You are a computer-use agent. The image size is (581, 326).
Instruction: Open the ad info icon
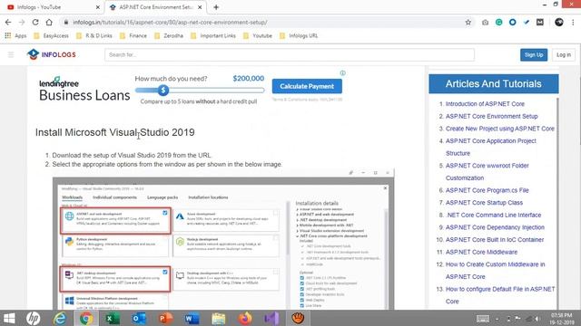[343, 72]
